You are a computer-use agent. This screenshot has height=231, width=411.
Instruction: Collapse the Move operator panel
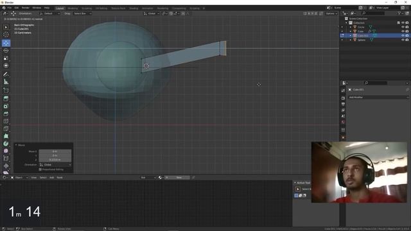(16, 145)
